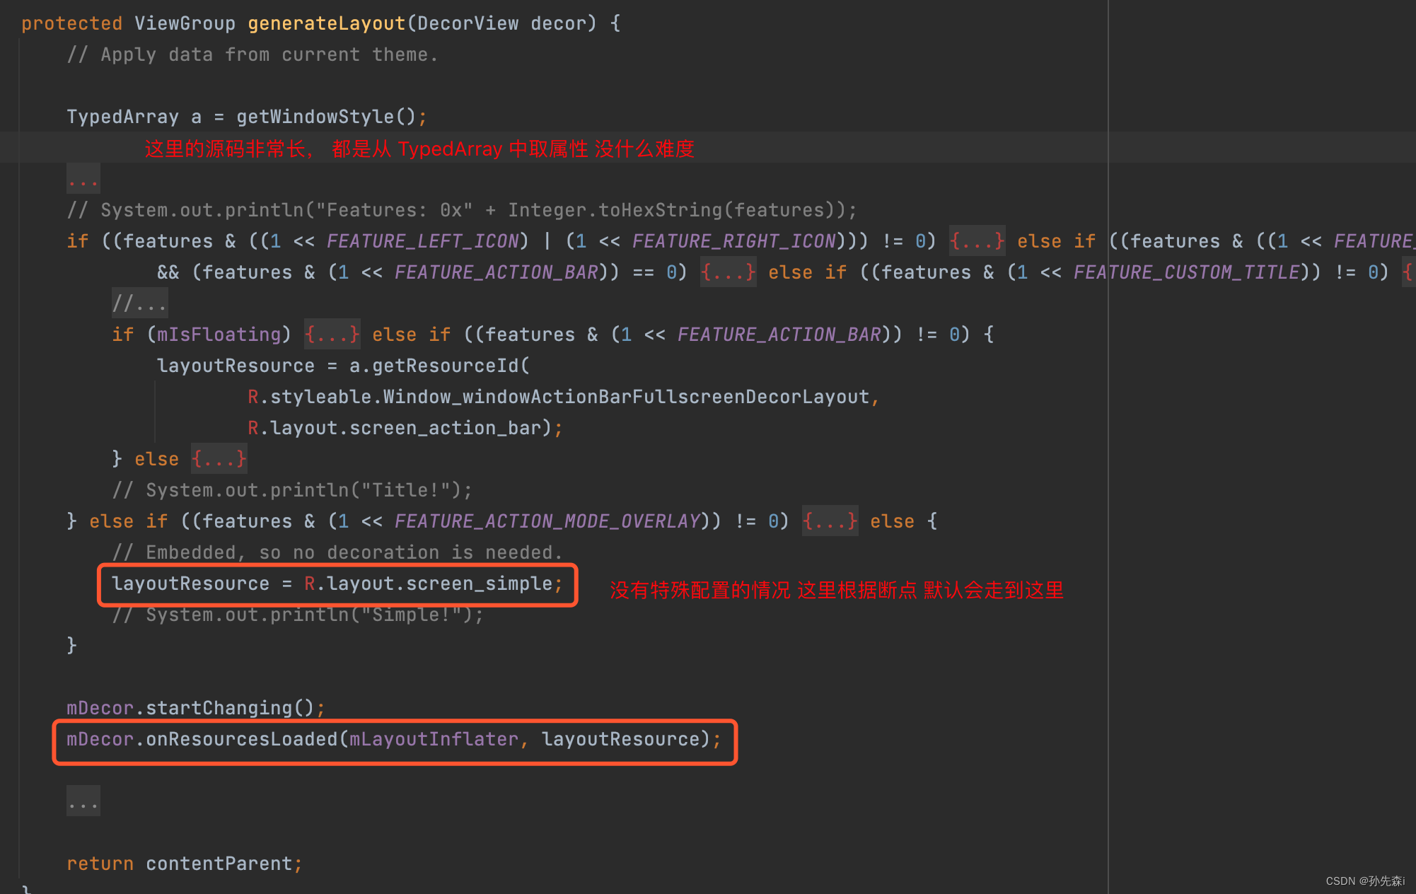
Task: Expand the folded red '...' block under getWindowStyle
Action: (x=83, y=179)
